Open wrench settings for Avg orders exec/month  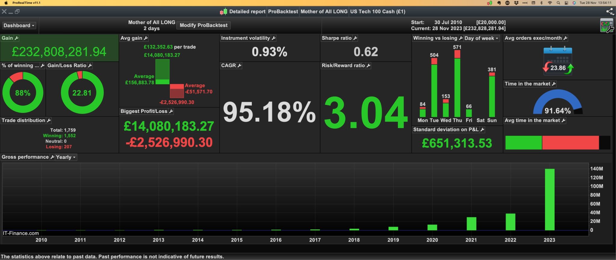pyautogui.click(x=565, y=38)
